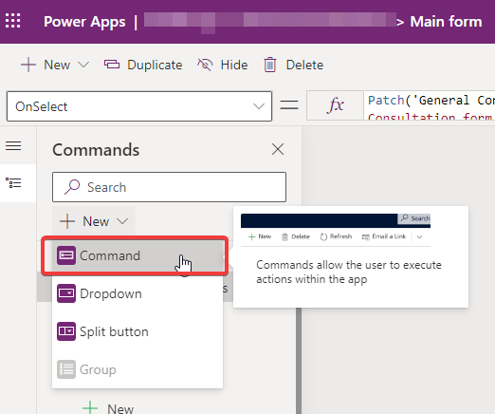Open the tree view sidebar icon
Image resolution: width=495 pixels, height=414 pixels.
pos(13,183)
